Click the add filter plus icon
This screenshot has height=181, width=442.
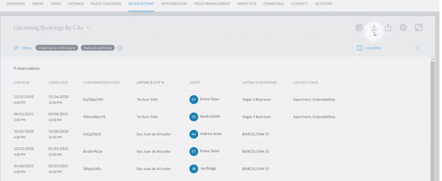pos(120,48)
